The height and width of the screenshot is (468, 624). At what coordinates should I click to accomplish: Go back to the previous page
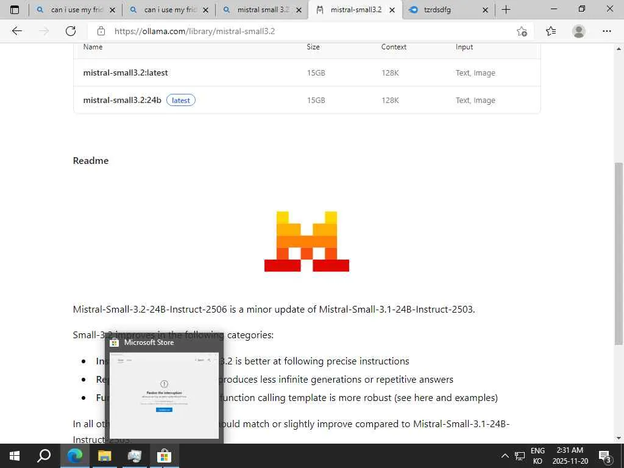pyautogui.click(x=16, y=31)
